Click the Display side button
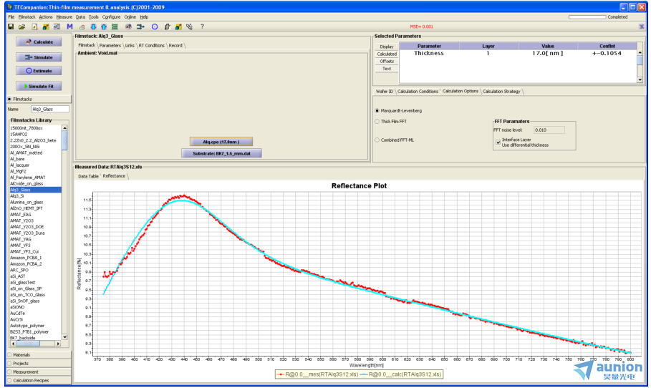 387,47
